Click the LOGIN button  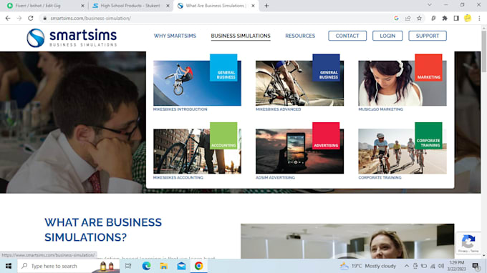[x=387, y=36]
